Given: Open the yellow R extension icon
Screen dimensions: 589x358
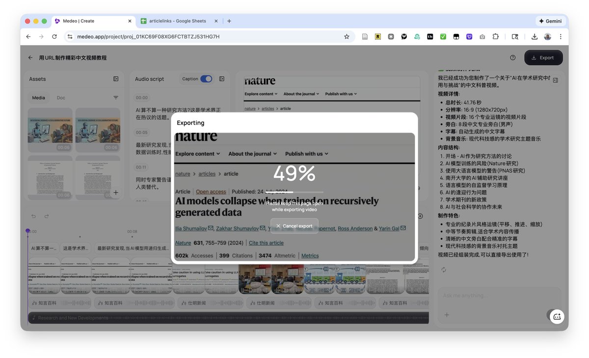Looking at the screenshot, I should [x=378, y=37].
